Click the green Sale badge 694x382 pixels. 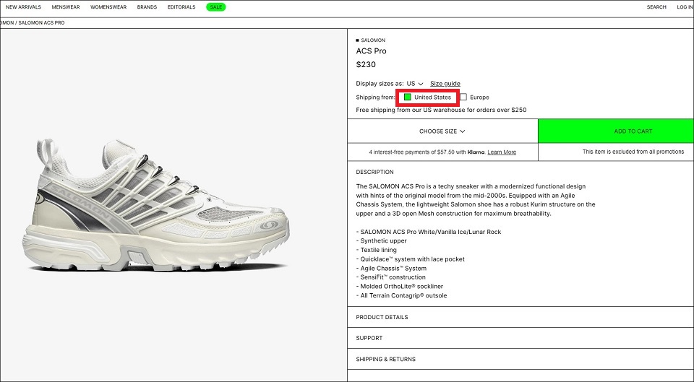[216, 7]
